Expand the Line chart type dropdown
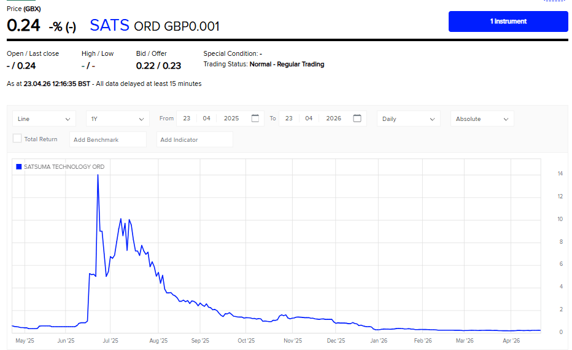This screenshot has height=350, width=572. pyautogui.click(x=44, y=119)
